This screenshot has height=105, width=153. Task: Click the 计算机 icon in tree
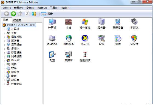click(8, 29)
